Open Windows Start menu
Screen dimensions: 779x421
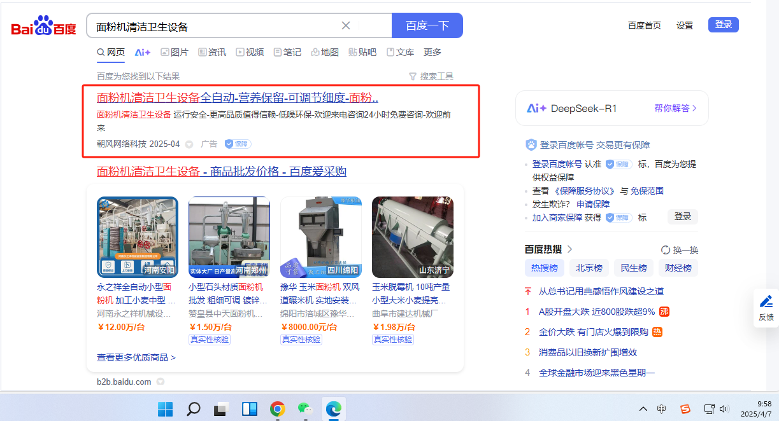(165, 408)
